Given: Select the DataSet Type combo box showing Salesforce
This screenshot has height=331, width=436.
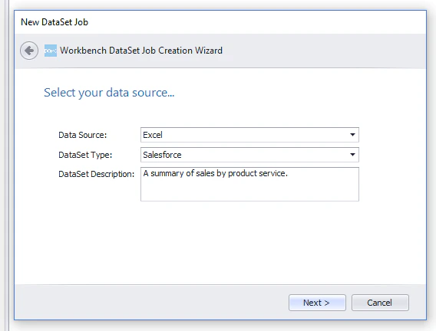Looking at the screenshot, I should click(249, 155).
